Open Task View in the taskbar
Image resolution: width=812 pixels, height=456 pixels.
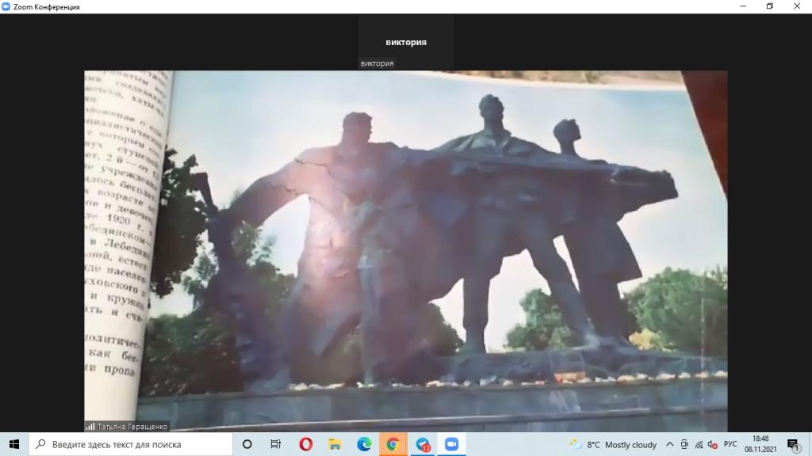point(275,444)
